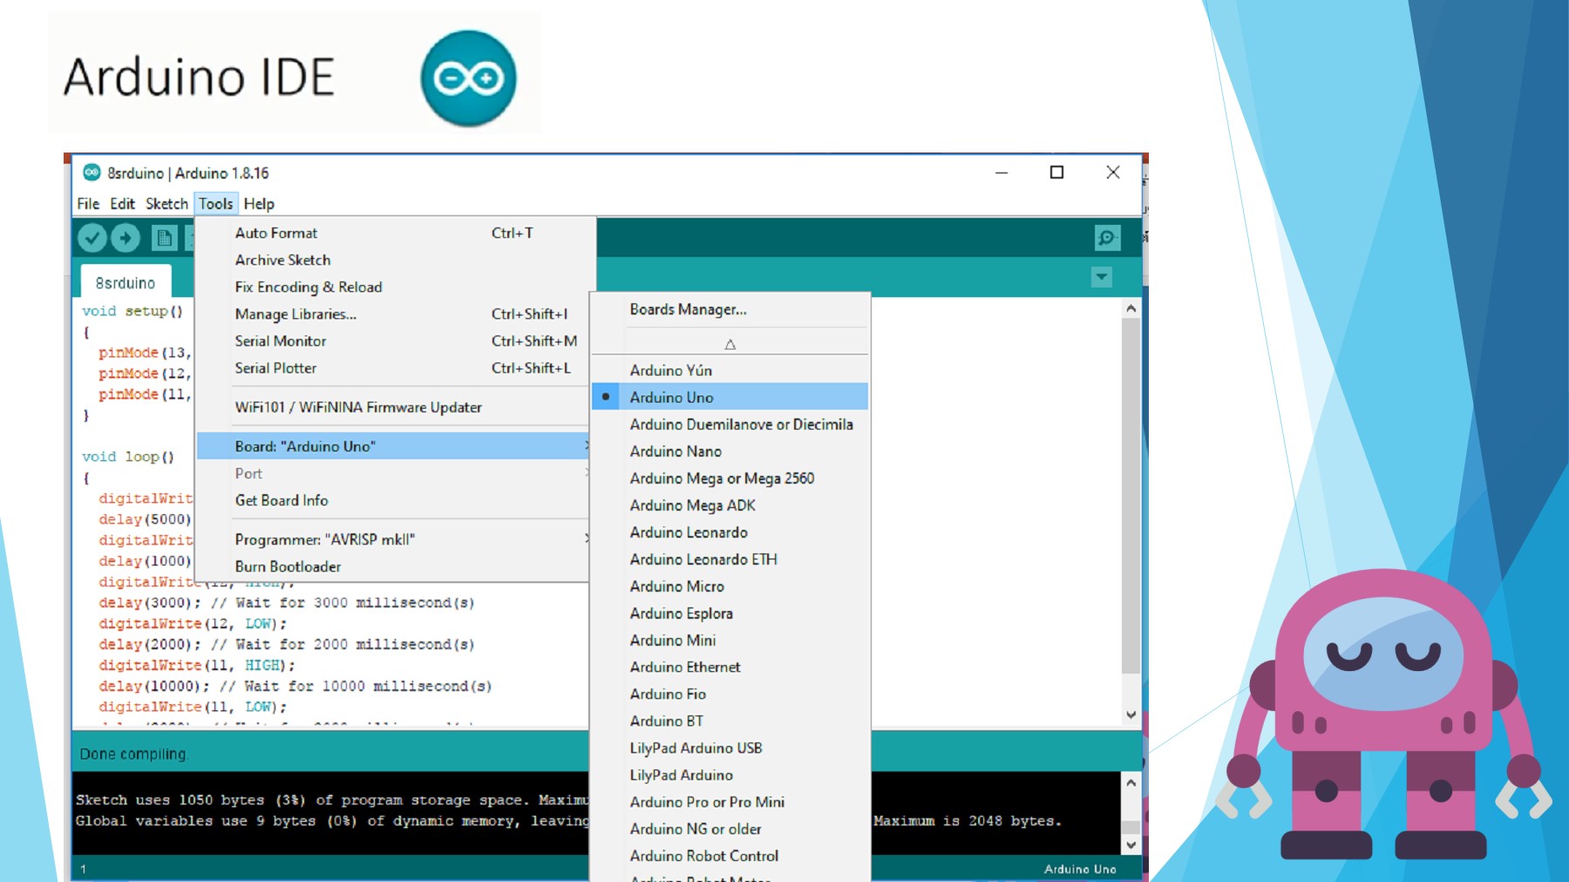Click the Arduino IDE infinity logo image
Screen dimensions: 1569x882
click(x=469, y=78)
